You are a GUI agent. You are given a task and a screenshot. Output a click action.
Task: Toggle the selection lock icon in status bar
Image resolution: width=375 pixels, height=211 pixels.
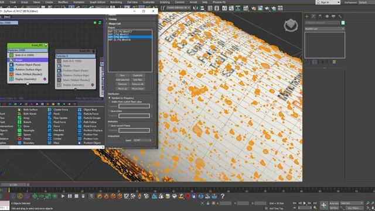pyautogui.click(x=208, y=203)
